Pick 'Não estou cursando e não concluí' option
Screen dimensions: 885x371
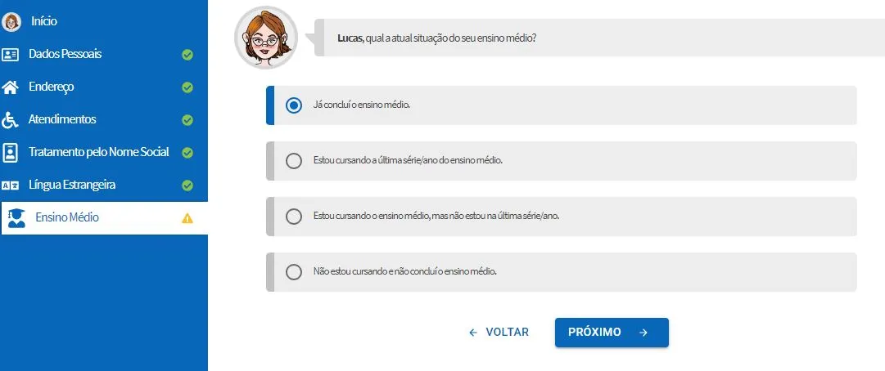(x=293, y=272)
